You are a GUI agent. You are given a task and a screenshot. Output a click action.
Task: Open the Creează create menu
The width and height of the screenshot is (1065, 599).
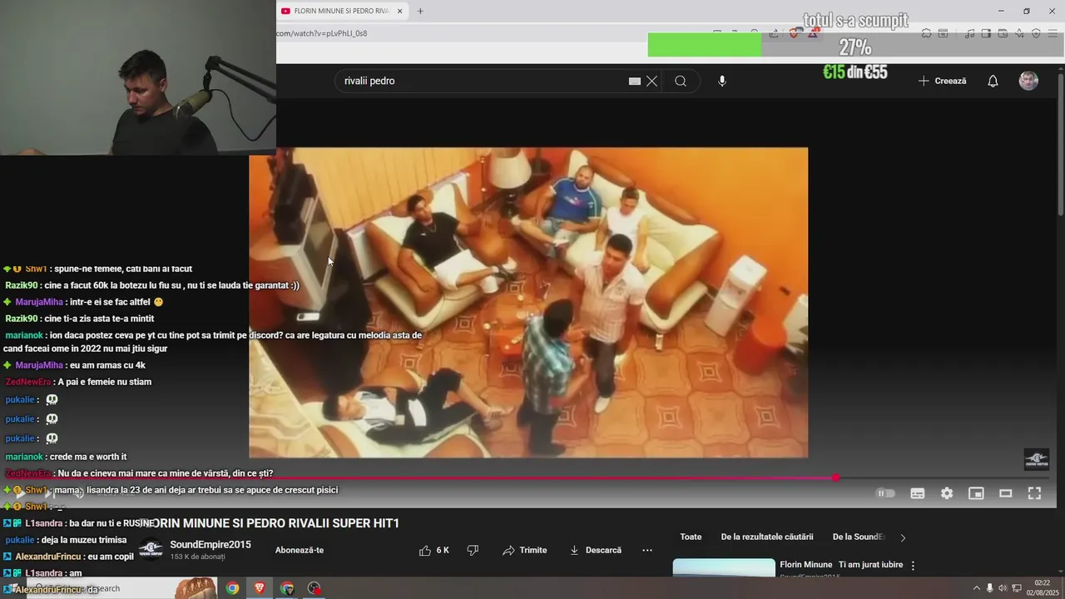pos(942,81)
